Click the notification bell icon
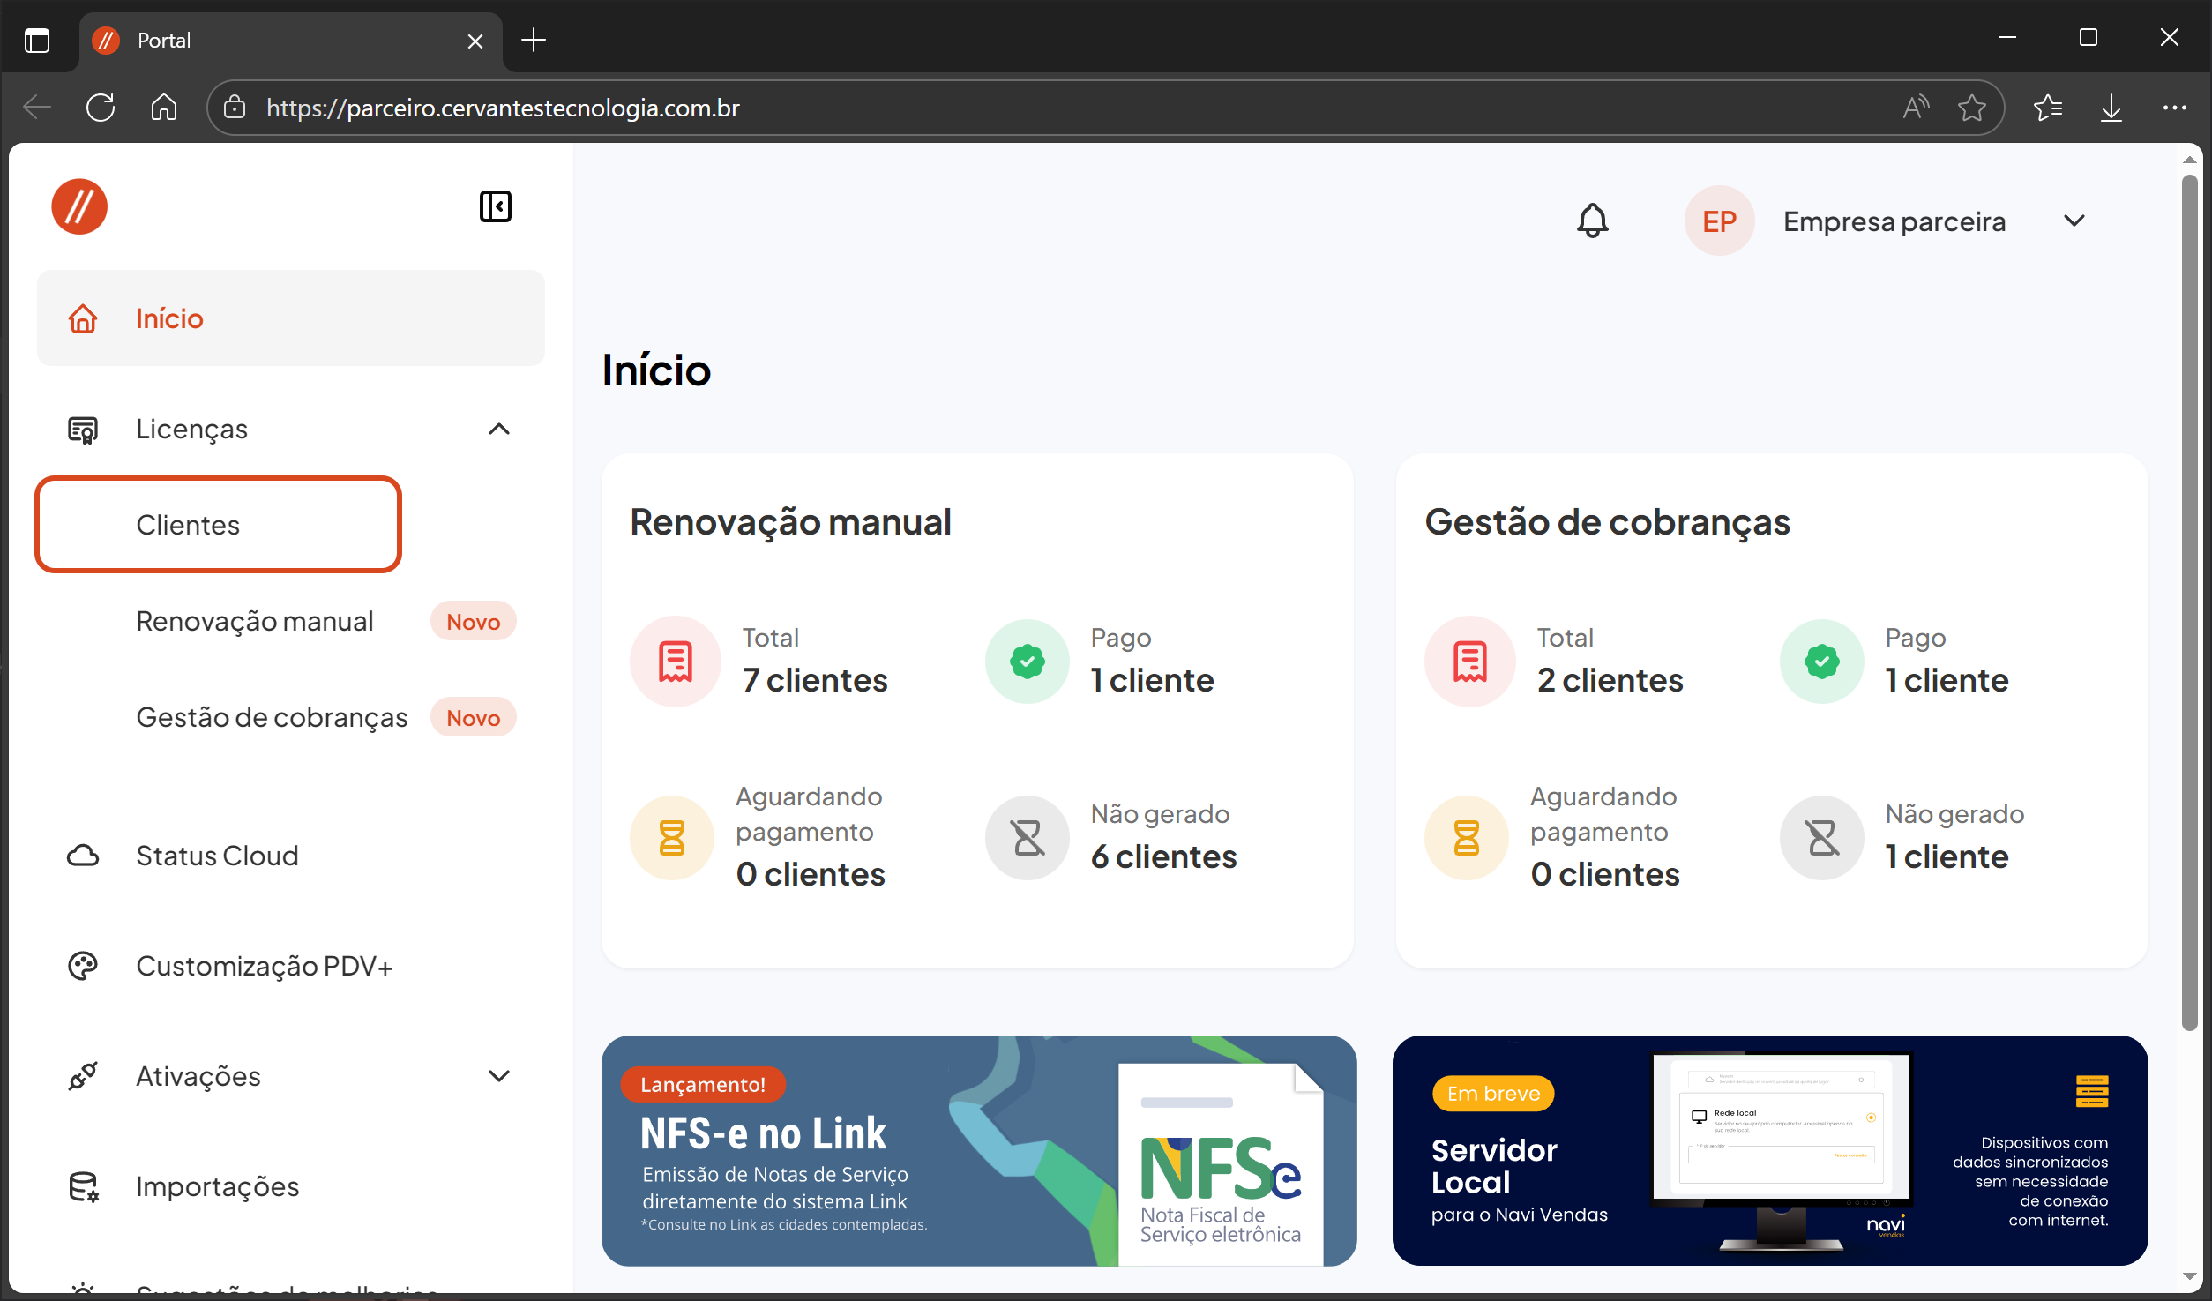2212x1301 pixels. [1592, 221]
